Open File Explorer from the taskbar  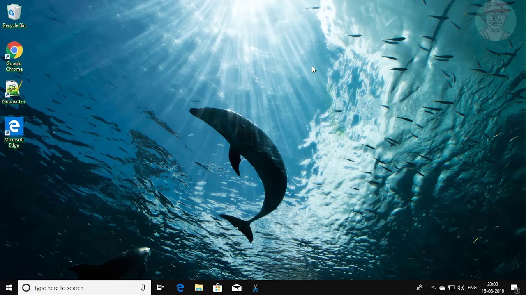point(199,288)
